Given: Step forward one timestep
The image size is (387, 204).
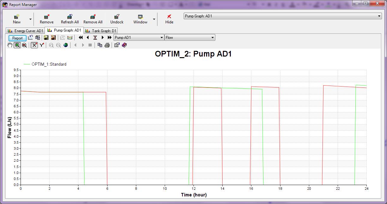Looking at the screenshot, I should coord(102,38).
